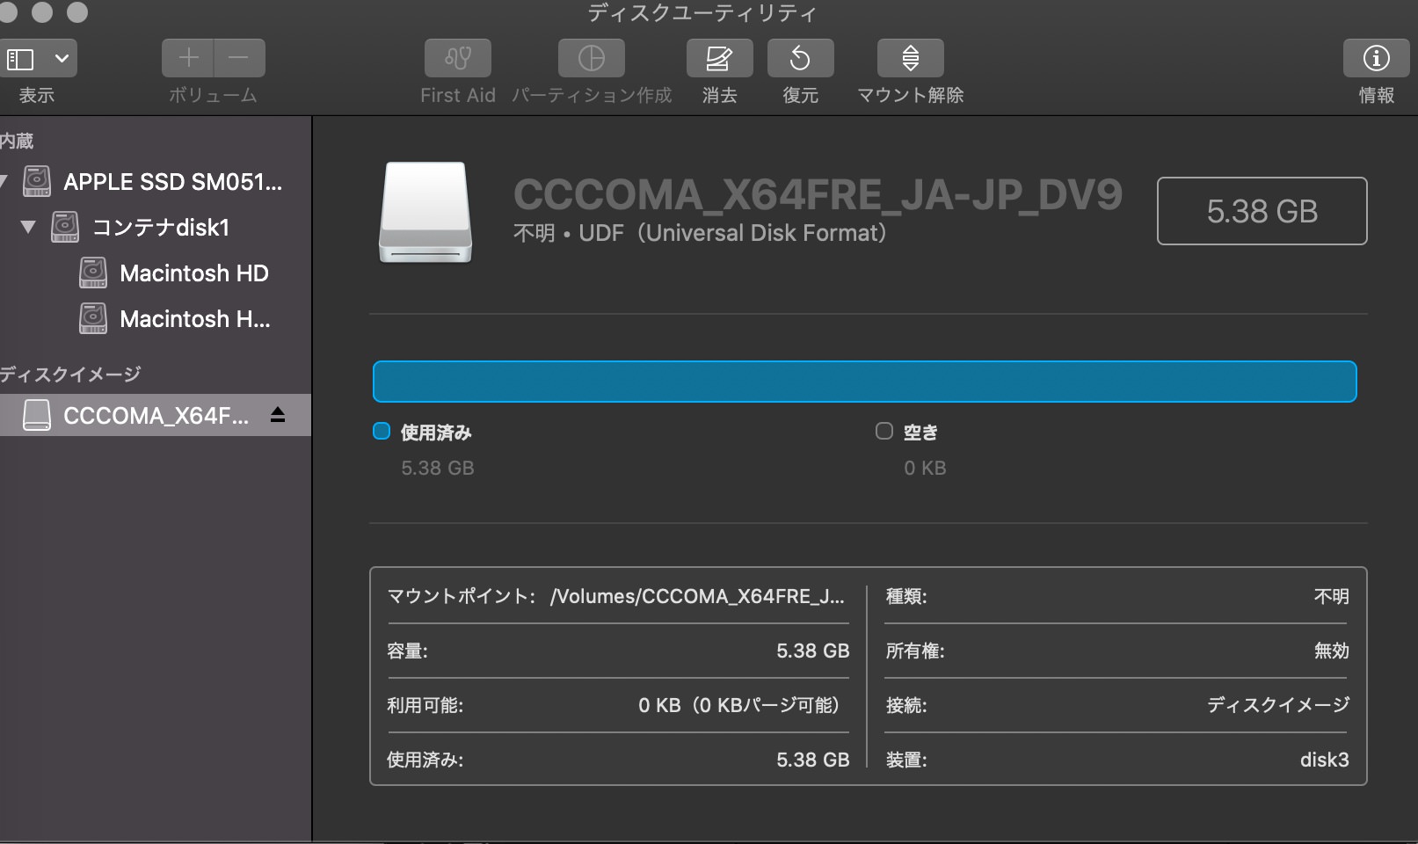Collapse the APPLE SSD disclosure triangle
The width and height of the screenshot is (1418, 844).
coord(4,181)
